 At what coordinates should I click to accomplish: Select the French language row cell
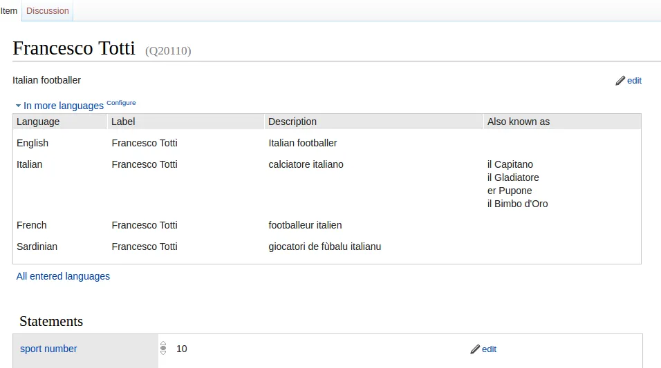[x=32, y=225]
